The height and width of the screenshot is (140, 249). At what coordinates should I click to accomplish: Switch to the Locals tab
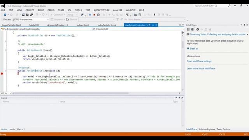coord(12,129)
